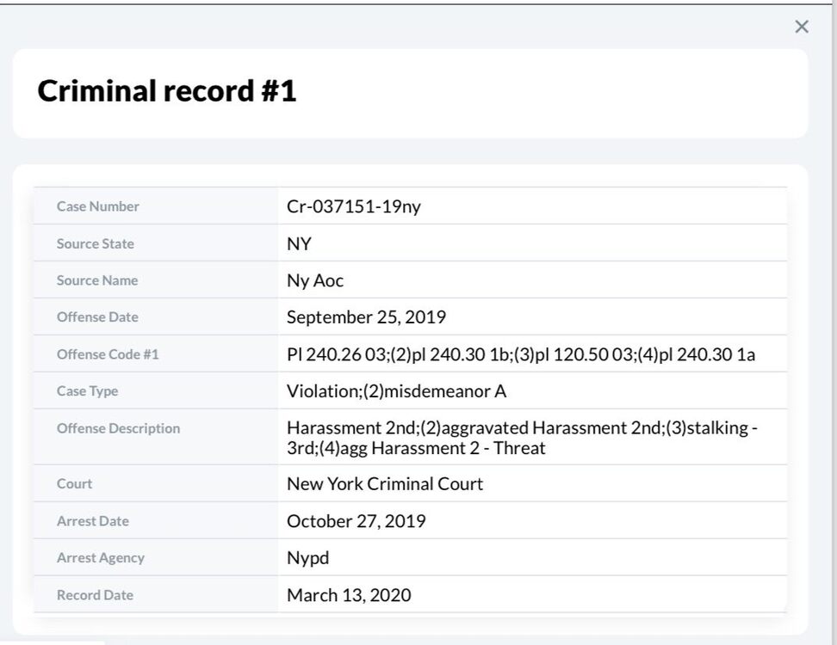Click the offense description starting 'Harassment 2nd'
This screenshot has height=645, width=837.
pyautogui.click(x=522, y=437)
